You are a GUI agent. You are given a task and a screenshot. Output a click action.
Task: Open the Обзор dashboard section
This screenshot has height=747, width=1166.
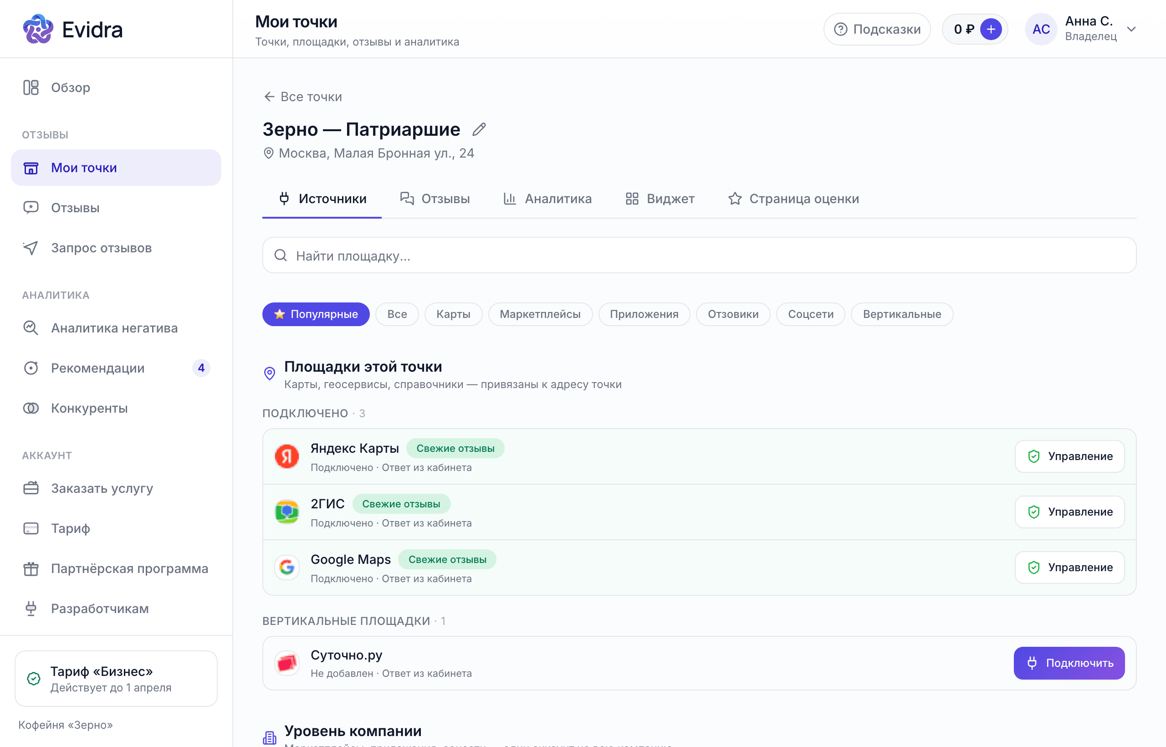click(x=116, y=88)
